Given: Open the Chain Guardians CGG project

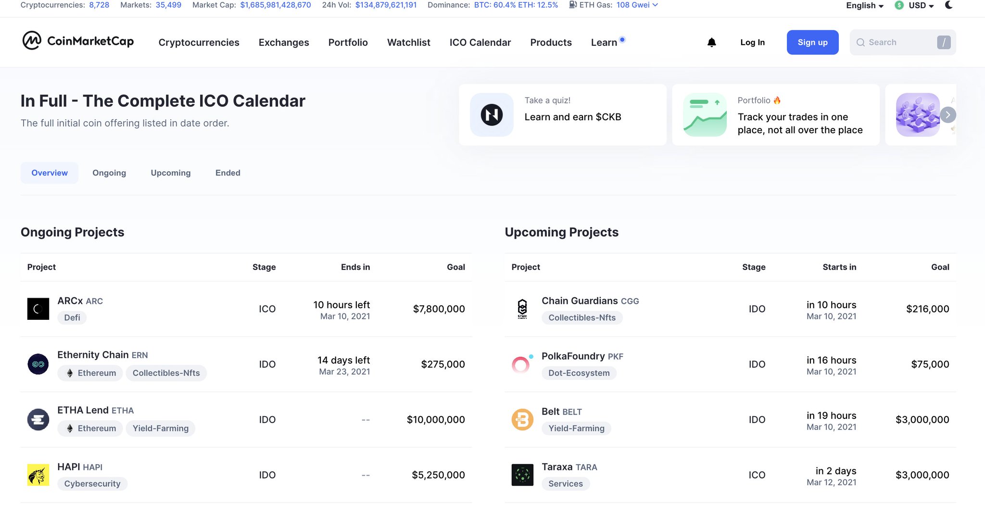Looking at the screenshot, I should [x=590, y=301].
